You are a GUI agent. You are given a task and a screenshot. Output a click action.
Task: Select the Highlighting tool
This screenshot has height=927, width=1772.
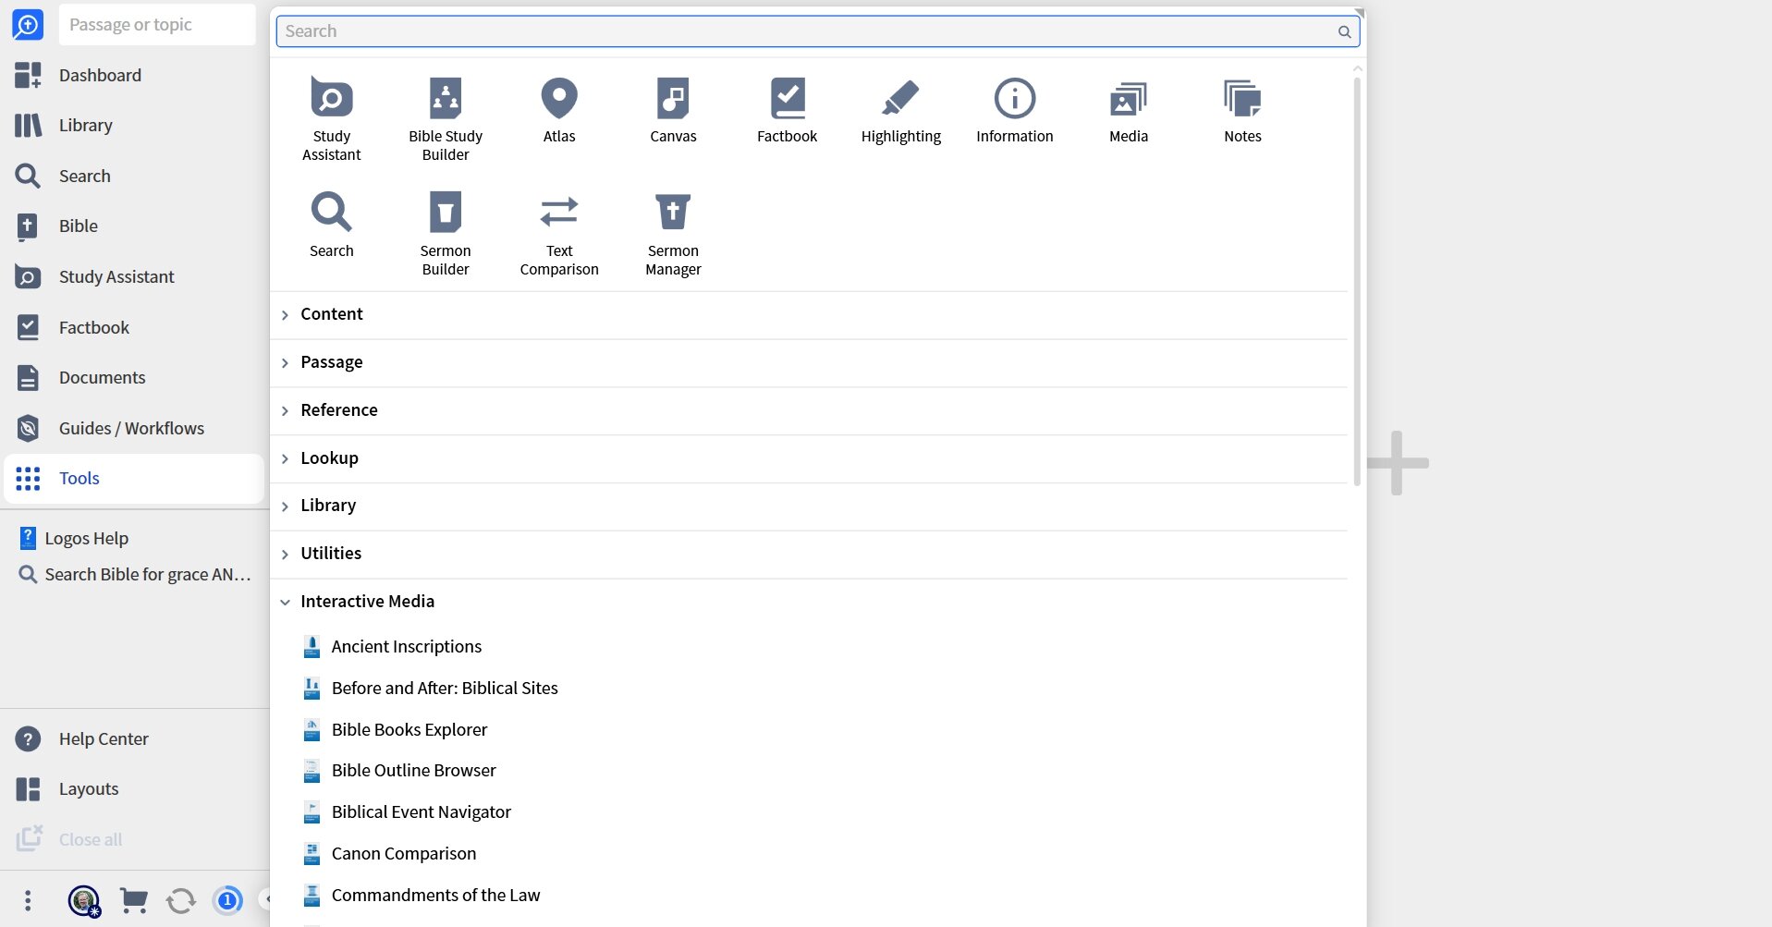[x=900, y=109]
